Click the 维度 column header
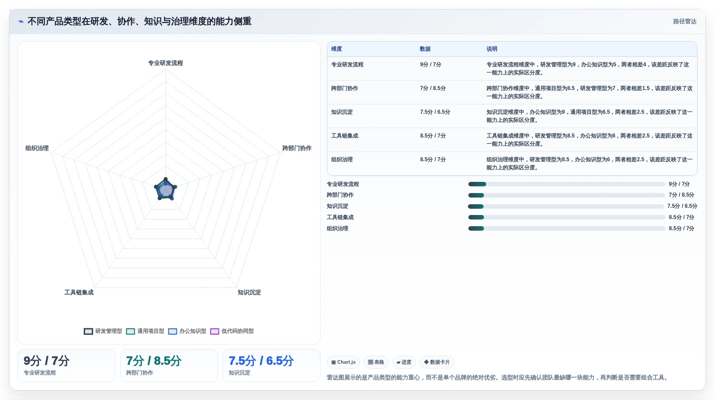 [337, 49]
